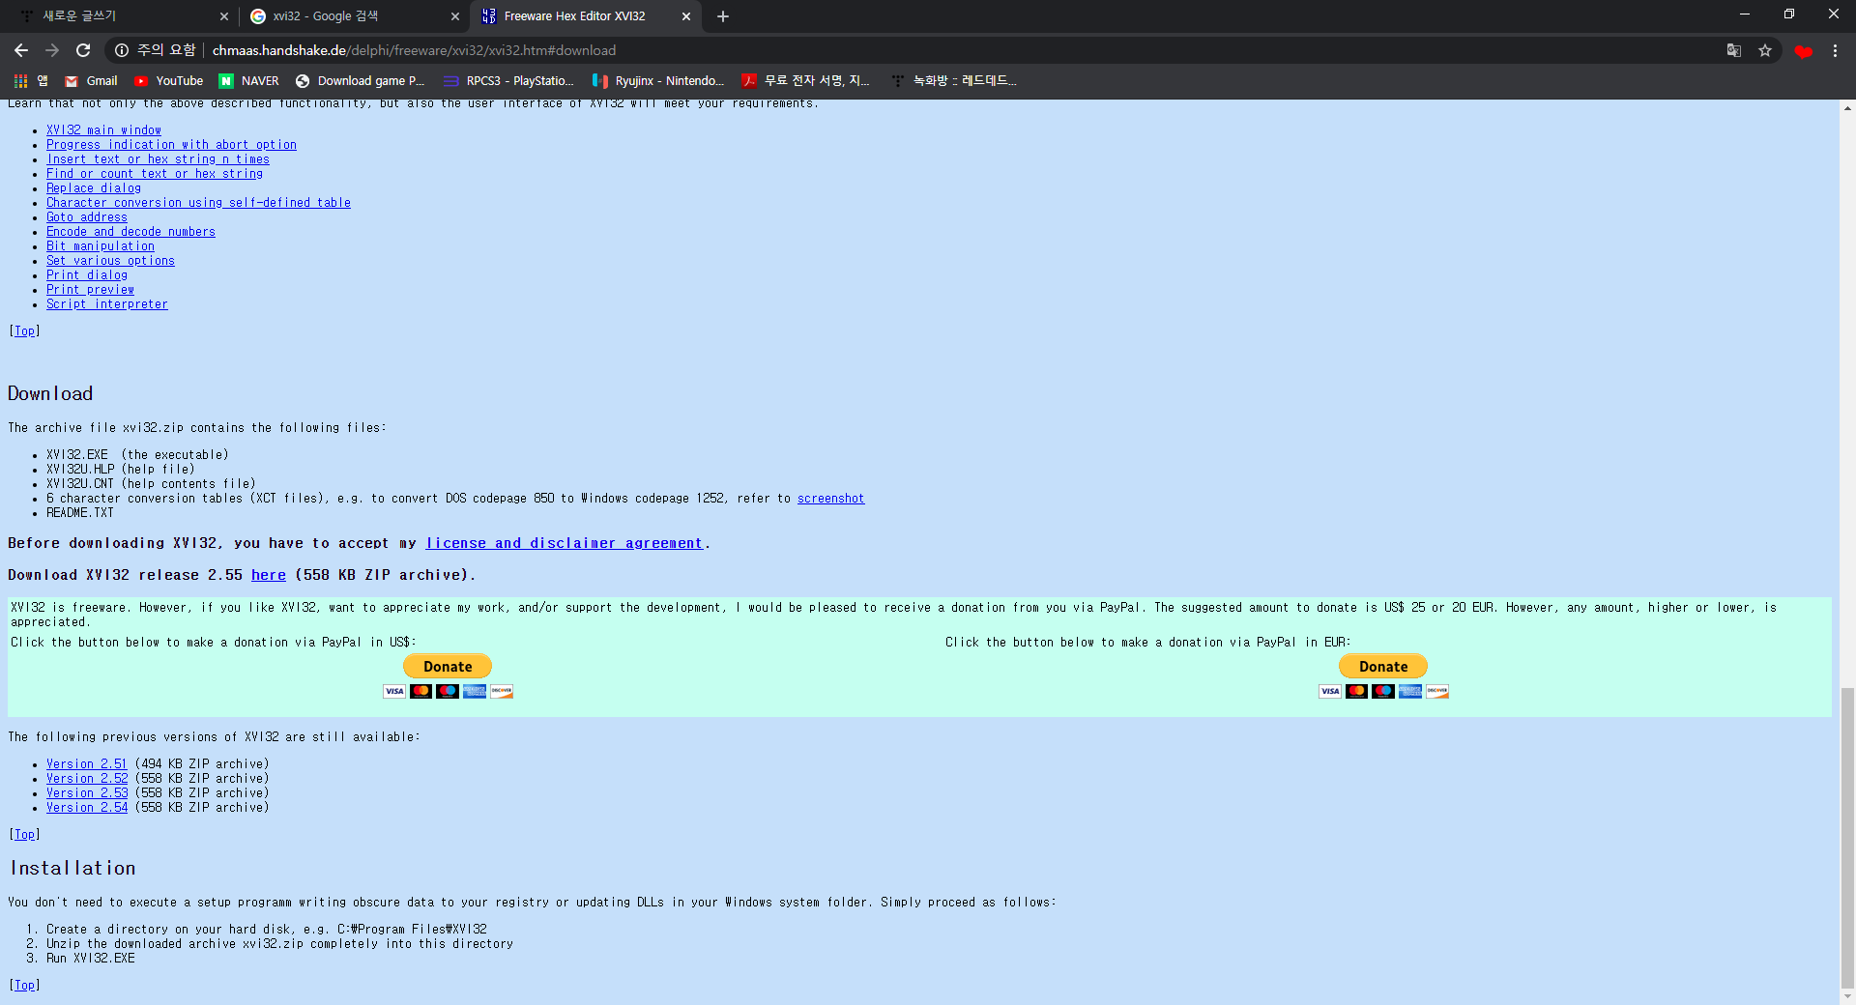The height and width of the screenshot is (1005, 1856).
Task: Open Find or count text or hex string
Action: coord(155,174)
